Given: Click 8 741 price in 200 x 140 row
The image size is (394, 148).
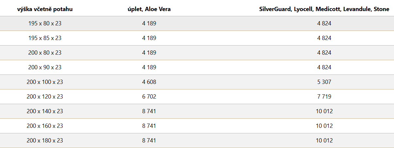Looking at the screenshot, I should click(149, 111).
